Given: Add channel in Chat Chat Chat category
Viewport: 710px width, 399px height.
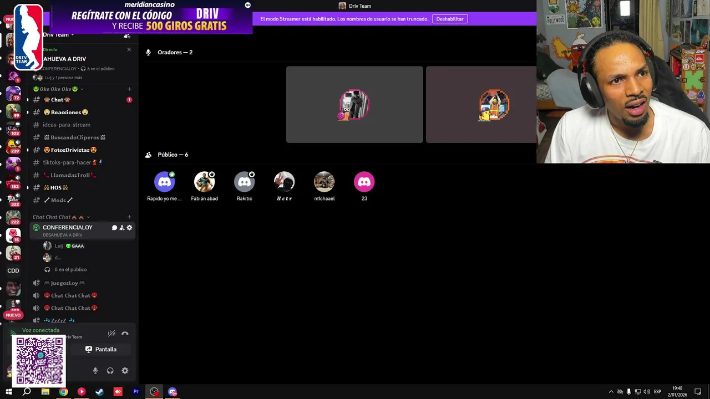Looking at the screenshot, I should tap(129, 217).
